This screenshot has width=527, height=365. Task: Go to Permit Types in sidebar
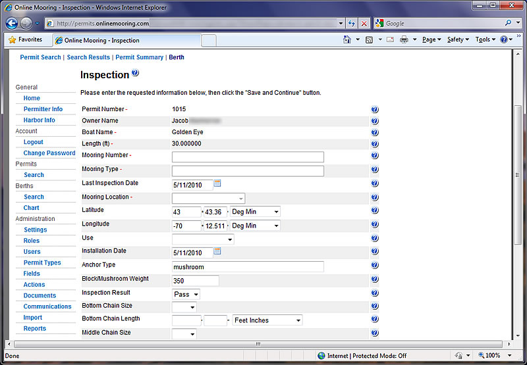pyautogui.click(x=42, y=263)
